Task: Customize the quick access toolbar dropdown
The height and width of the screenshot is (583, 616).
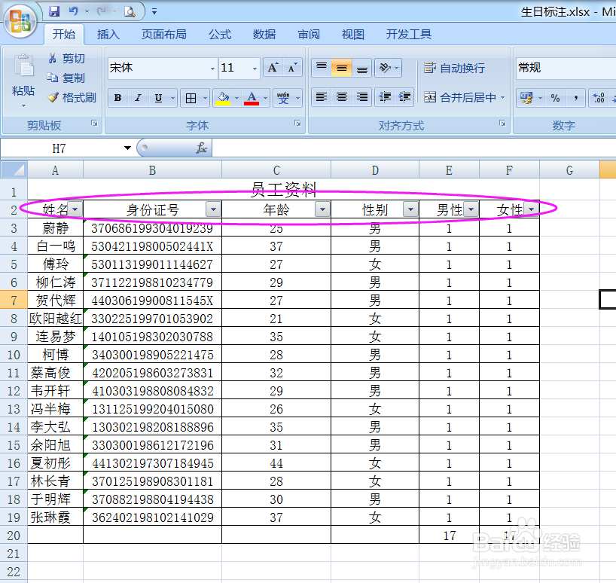Action: tap(154, 12)
